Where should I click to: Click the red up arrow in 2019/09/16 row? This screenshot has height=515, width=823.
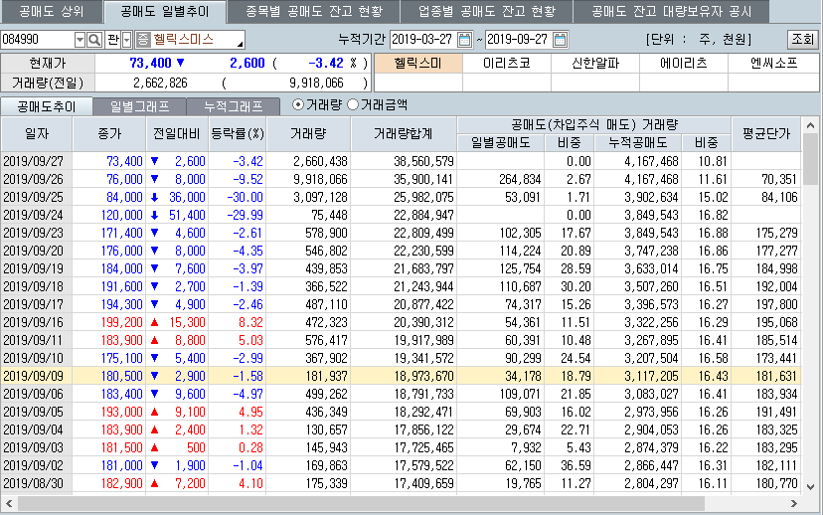(154, 322)
